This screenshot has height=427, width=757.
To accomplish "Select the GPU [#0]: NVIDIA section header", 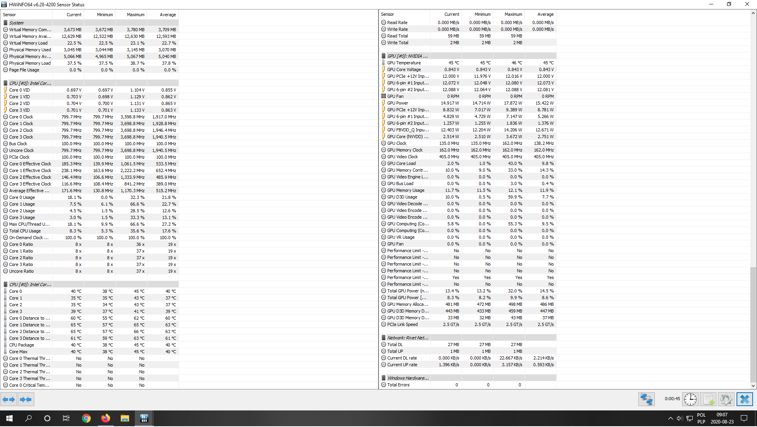I will tap(468, 56).
